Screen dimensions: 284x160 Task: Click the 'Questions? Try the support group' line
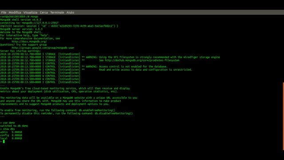point(24,44)
